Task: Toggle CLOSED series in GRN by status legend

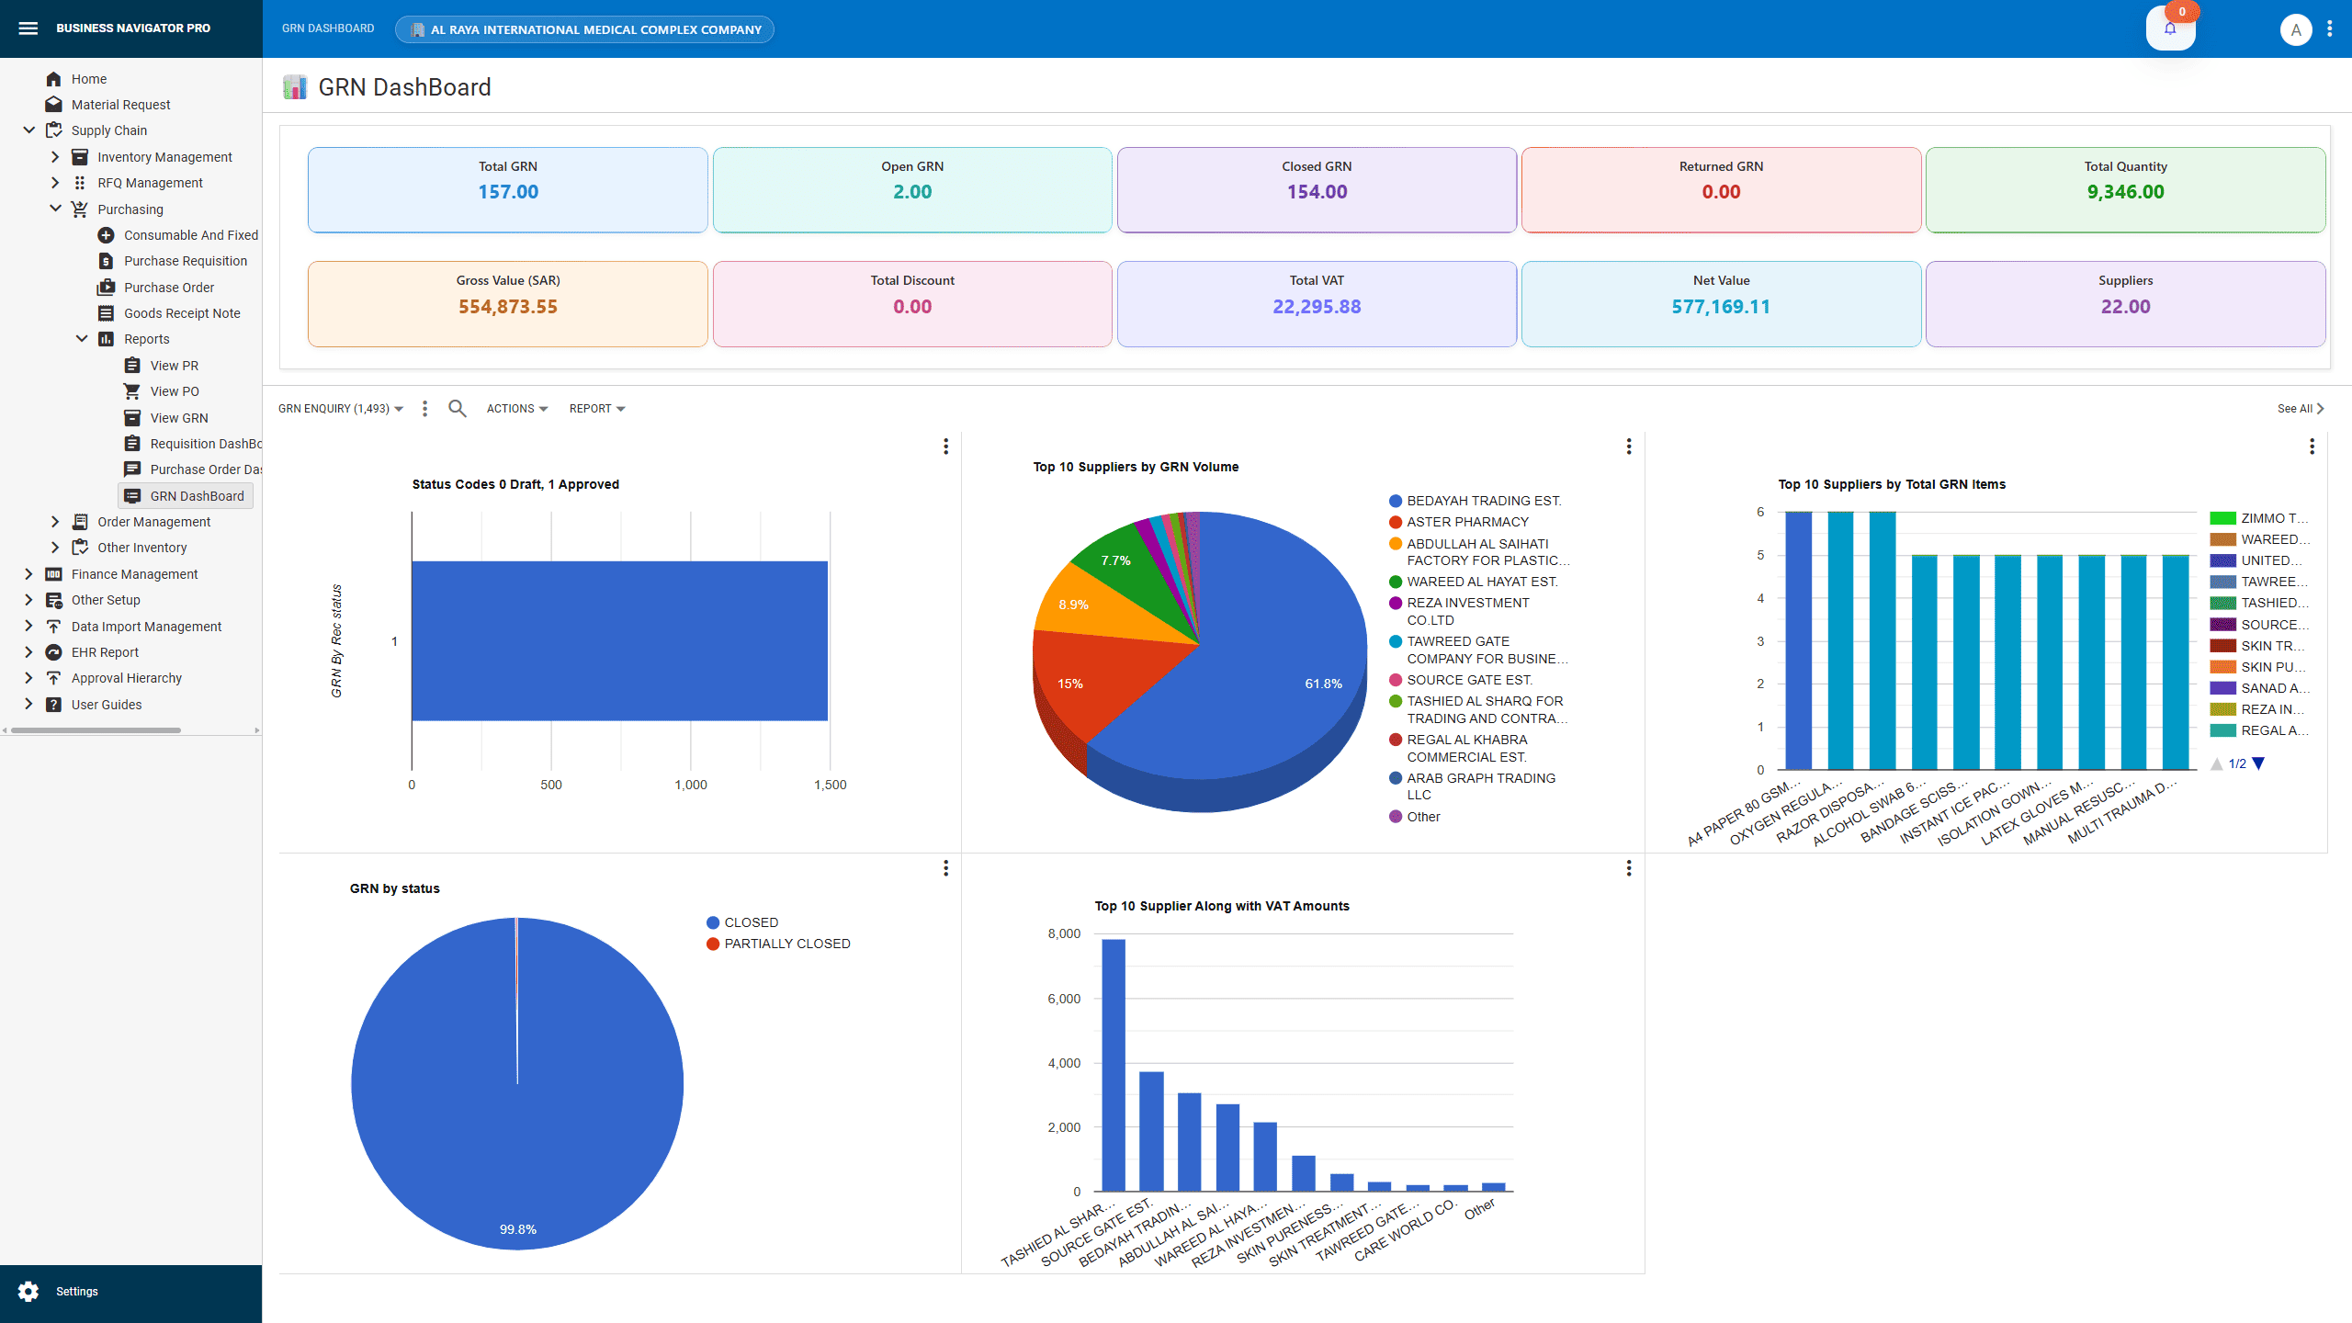Action: [x=751, y=922]
